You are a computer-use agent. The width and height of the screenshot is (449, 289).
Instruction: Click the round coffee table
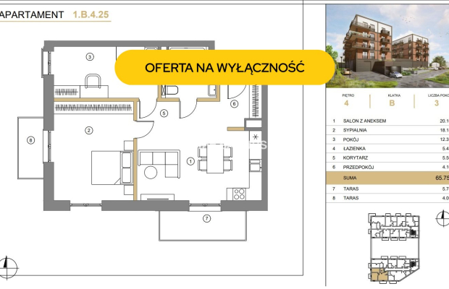pyautogui.click(x=151, y=172)
